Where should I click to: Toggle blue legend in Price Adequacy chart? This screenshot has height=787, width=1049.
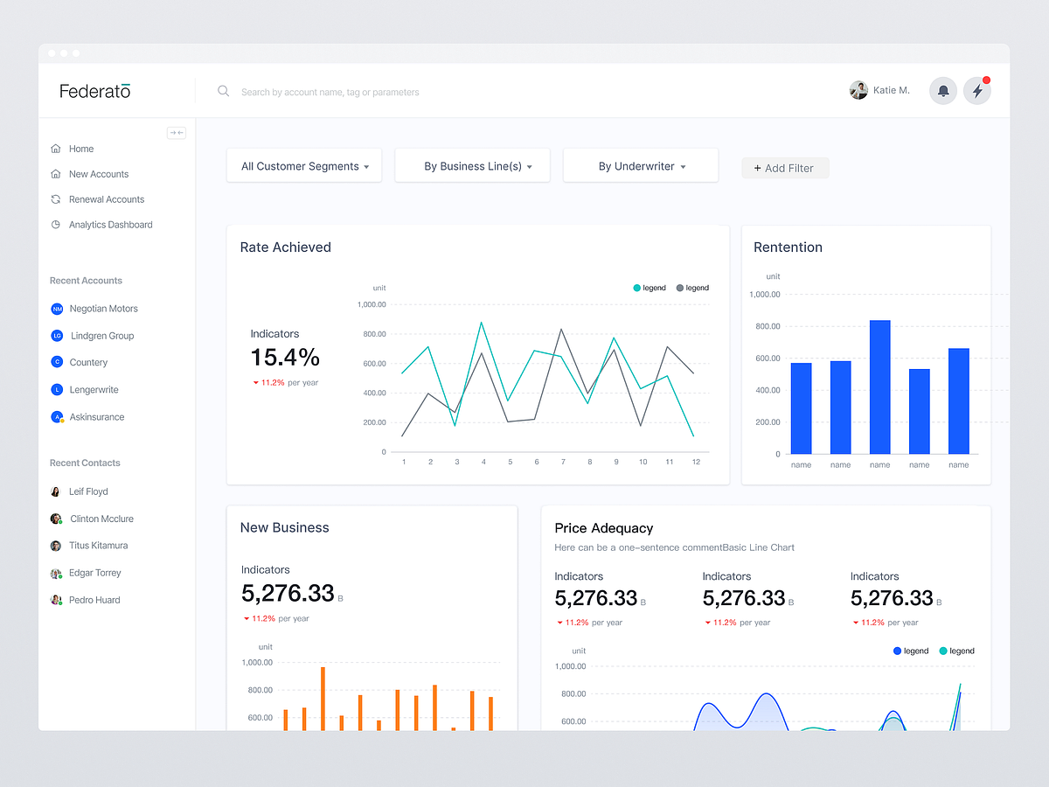(911, 651)
